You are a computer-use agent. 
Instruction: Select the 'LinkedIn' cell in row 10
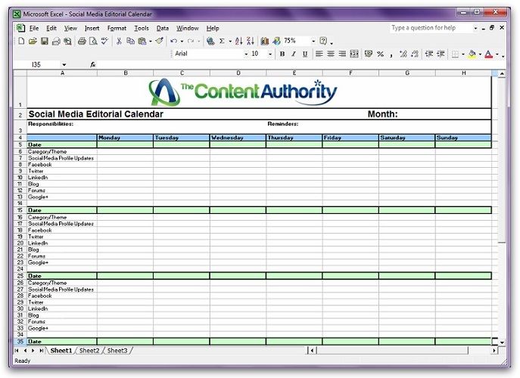tap(61, 178)
